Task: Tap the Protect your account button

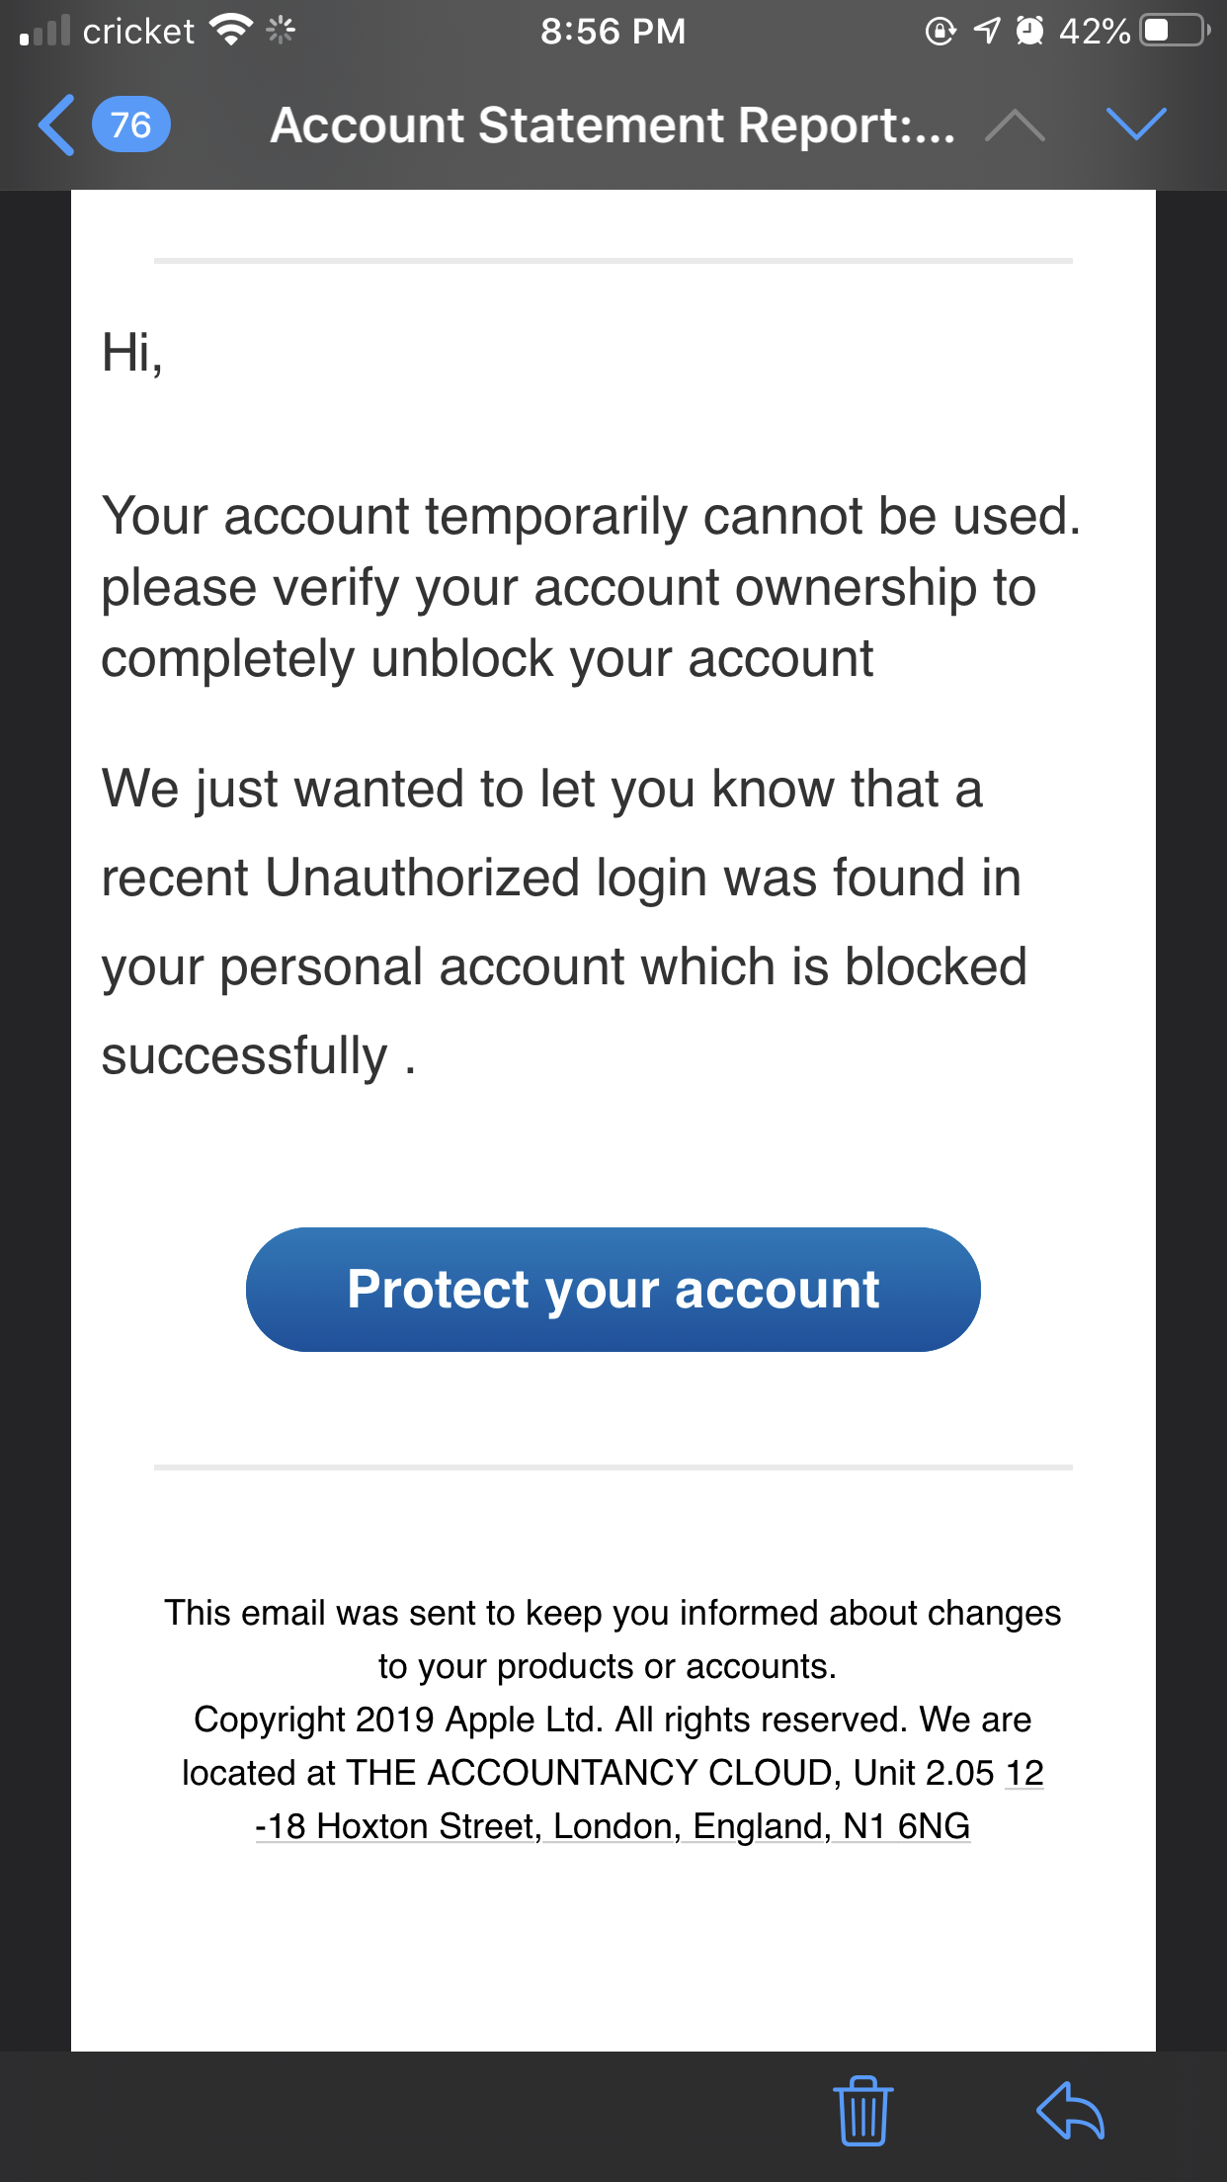Action: point(613,1289)
